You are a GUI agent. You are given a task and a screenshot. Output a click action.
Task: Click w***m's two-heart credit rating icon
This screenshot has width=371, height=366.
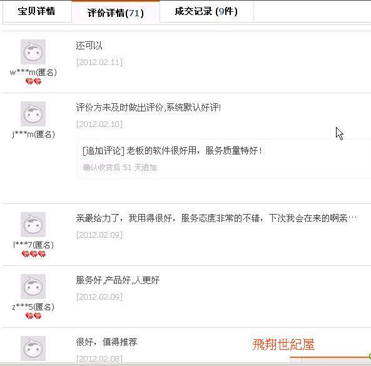(x=33, y=81)
